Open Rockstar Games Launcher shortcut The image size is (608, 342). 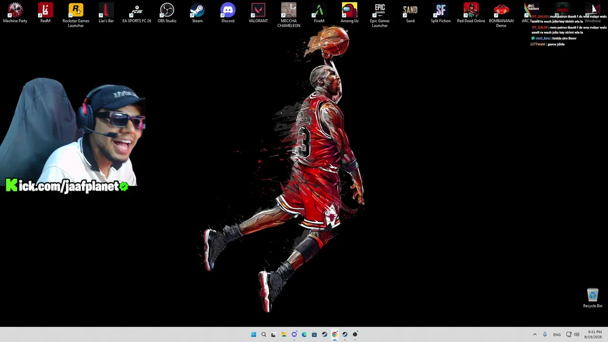pyautogui.click(x=76, y=15)
